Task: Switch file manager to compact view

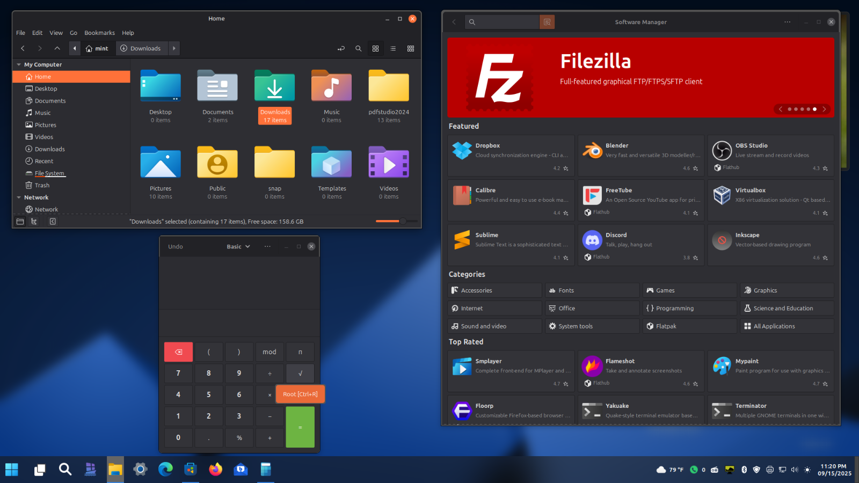Action: pos(411,48)
